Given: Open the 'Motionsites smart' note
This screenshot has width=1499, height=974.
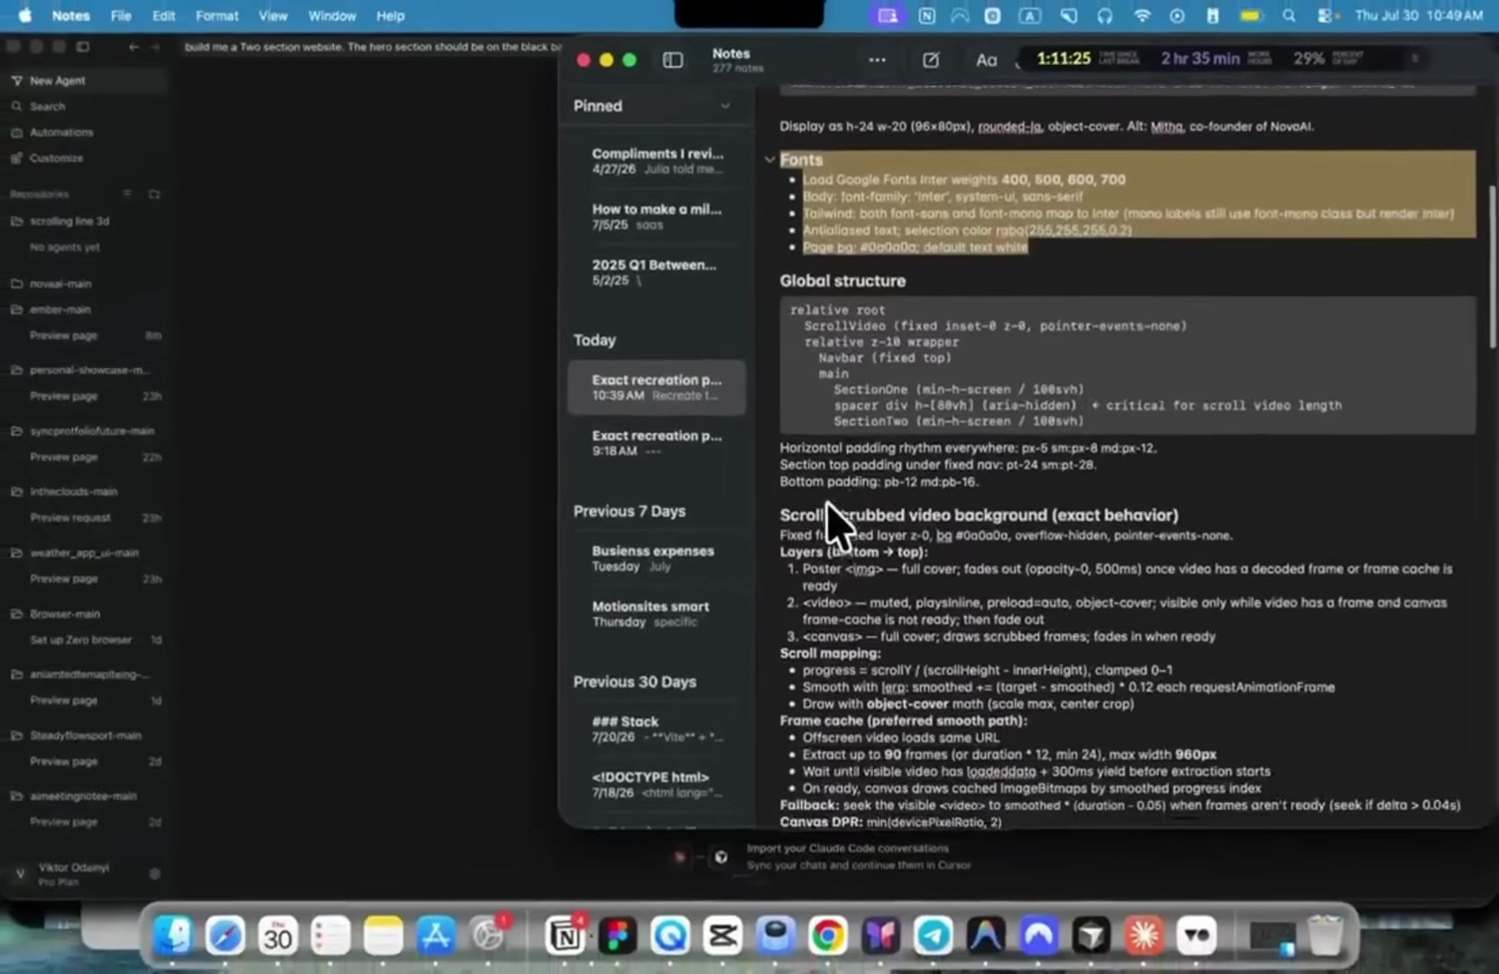Looking at the screenshot, I should pos(657,614).
